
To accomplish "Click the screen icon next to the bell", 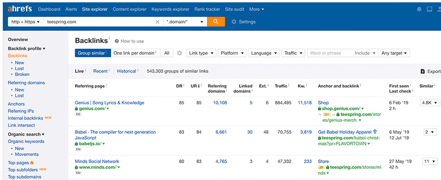I will pos(429,9).
